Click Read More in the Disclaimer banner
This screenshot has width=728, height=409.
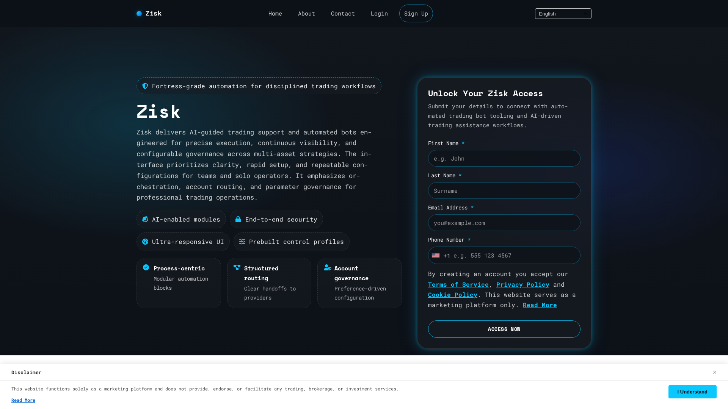(23, 400)
